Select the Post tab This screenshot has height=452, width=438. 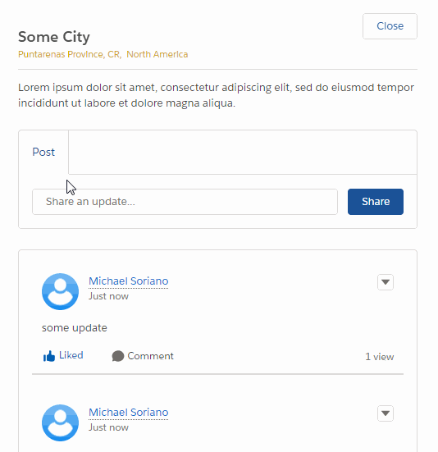coord(43,152)
